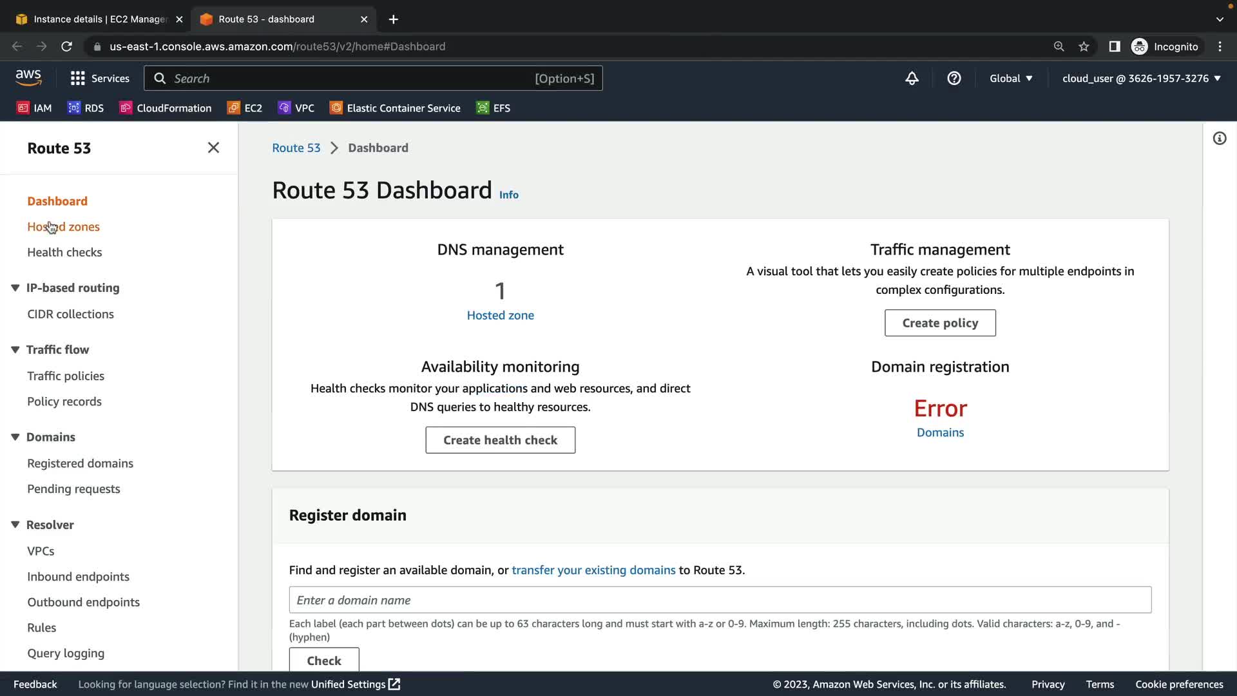Open the Global region dropdown
The height and width of the screenshot is (696, 1237).
click(1010, 78)
